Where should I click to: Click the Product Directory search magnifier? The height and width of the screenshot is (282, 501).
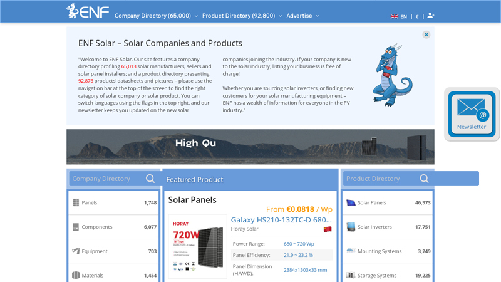click(424, 179)
